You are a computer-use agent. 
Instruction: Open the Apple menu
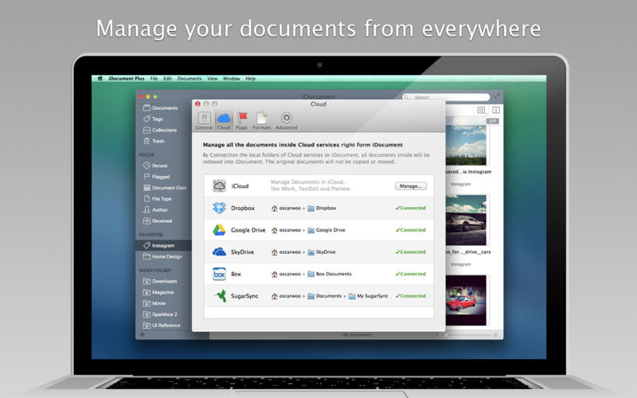100,78
